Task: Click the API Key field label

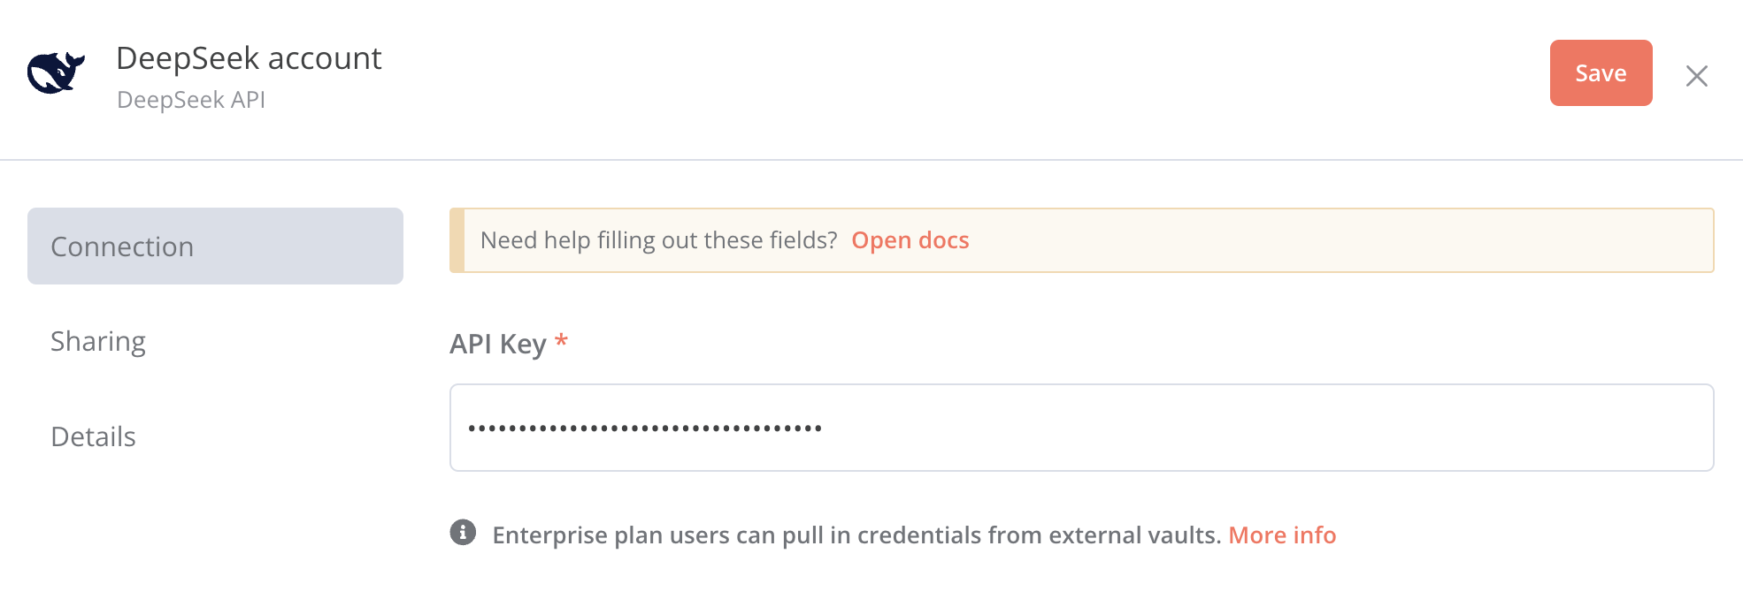Action: point(499,344)
